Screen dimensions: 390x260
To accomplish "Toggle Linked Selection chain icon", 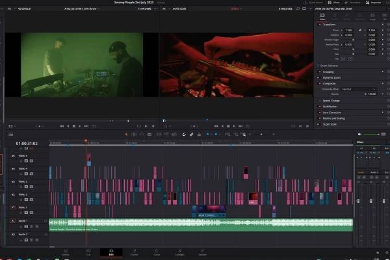I will coord(192,135).
